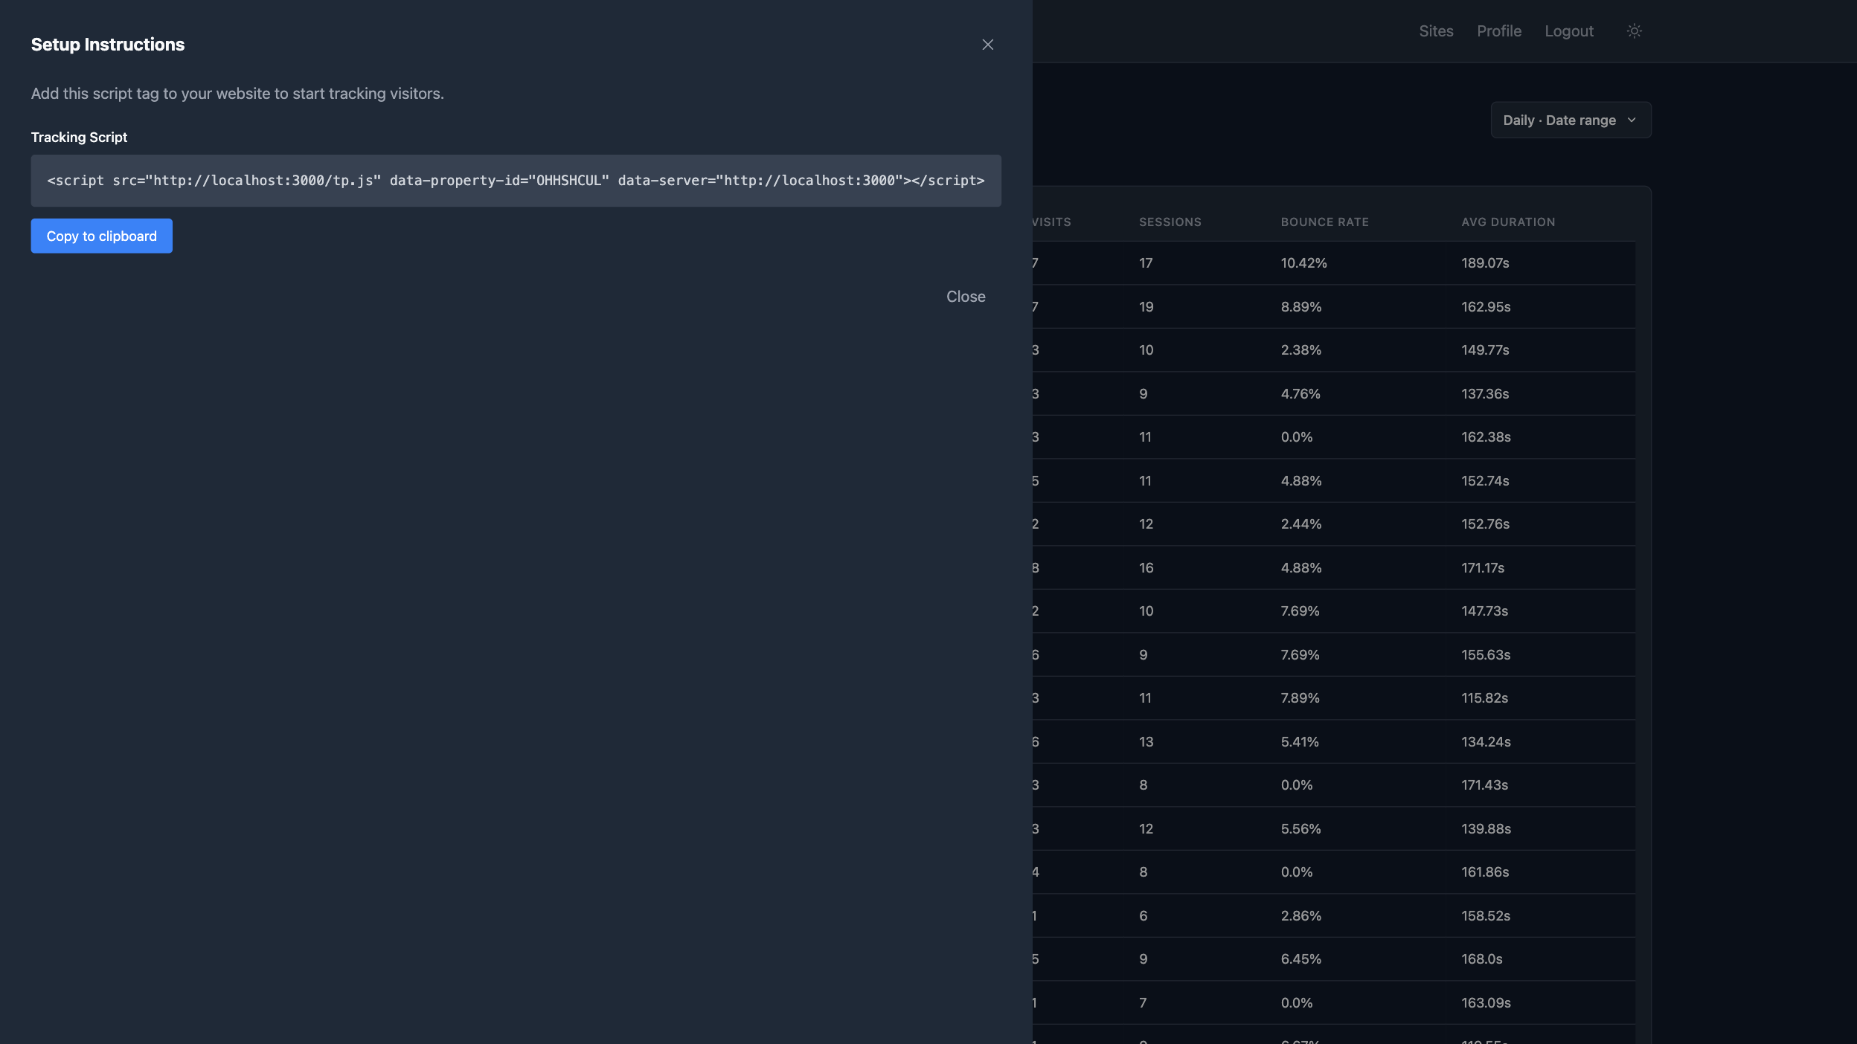This screenshot has height=1044, width=1857.
Task: Click the 10.42% bounce rate cell
Action: pos(1303,263)
